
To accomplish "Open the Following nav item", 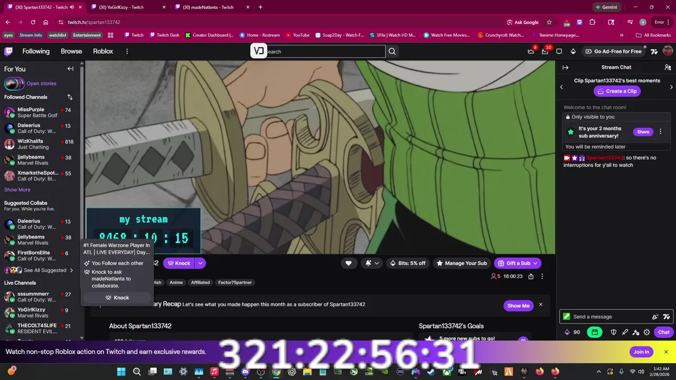I will [36, 51].
